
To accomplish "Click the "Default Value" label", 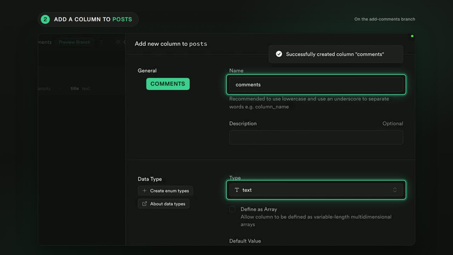I will (245, 241).
